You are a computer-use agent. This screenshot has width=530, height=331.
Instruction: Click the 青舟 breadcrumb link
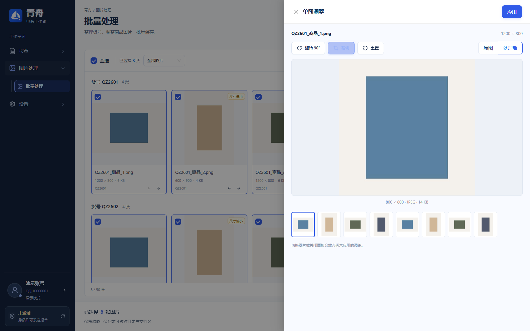pyautogui.click(x=88, y=10)
